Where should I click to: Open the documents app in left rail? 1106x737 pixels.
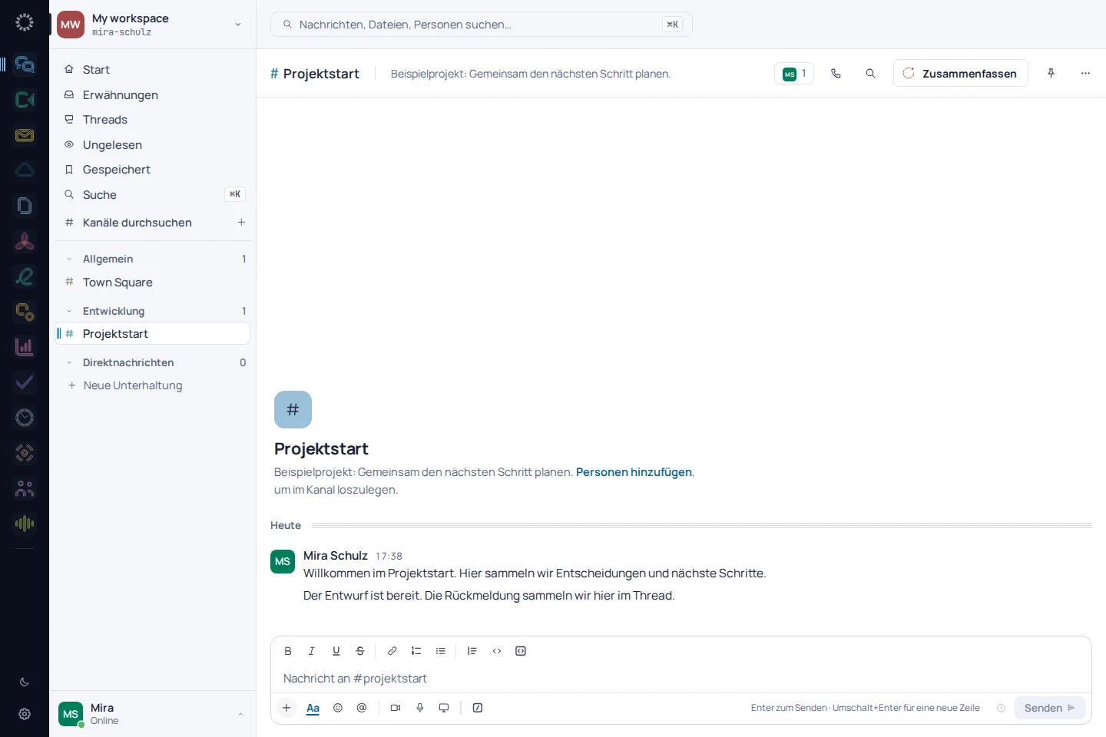pyautogui.click(x=25, y=206)
